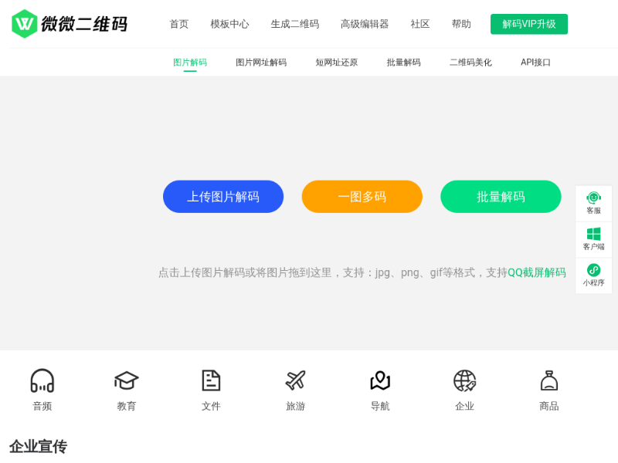
Task: Open the 客户端 Windows client icon
Action: (593, 239)
